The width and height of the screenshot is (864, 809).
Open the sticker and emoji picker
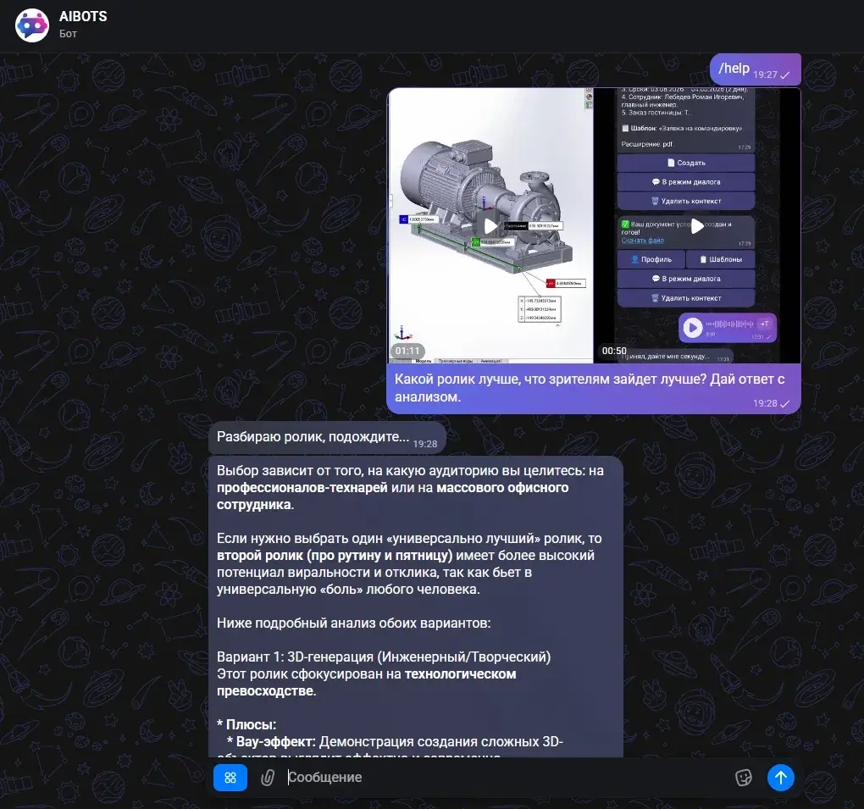[744, 778]
